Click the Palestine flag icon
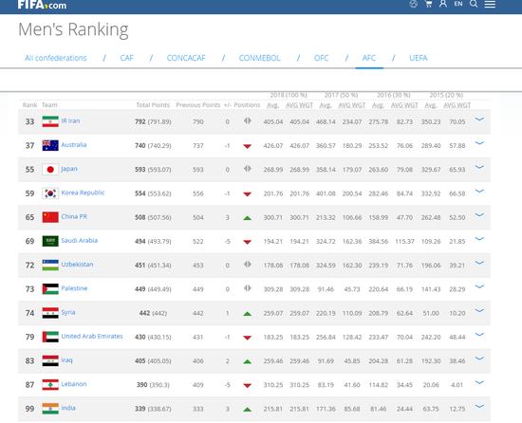Screen dimensions: 522x423 [50, 289]
